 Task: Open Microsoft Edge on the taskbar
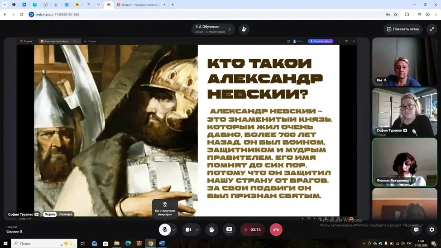[128, 243]
